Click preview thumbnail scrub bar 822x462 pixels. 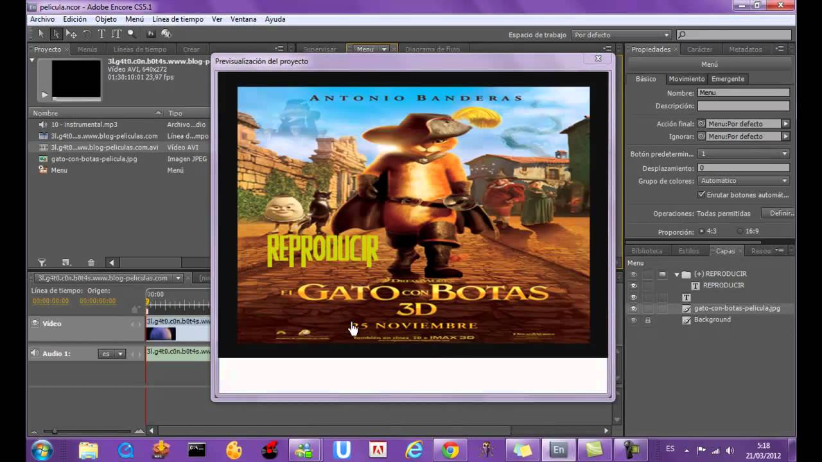click(x=76, y=99)
